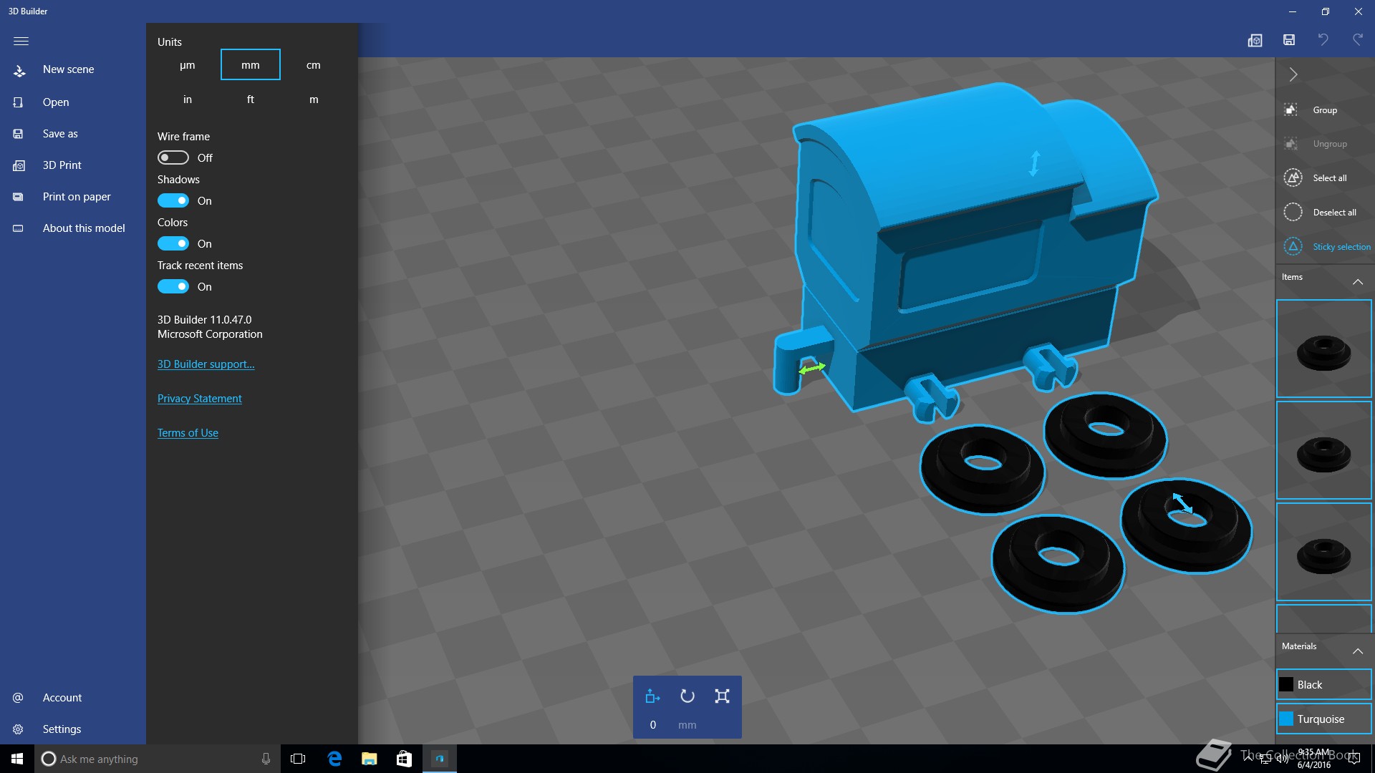The height and width of the screenshot is (773, 1375).
Task: Open Microsoft Edge from the taskbar
Action: [x=334, y=759]
